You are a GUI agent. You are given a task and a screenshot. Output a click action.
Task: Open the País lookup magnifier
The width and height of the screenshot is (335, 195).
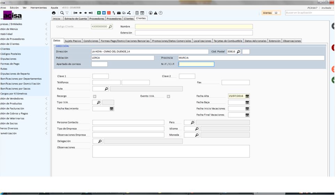(x=193, y=122)
